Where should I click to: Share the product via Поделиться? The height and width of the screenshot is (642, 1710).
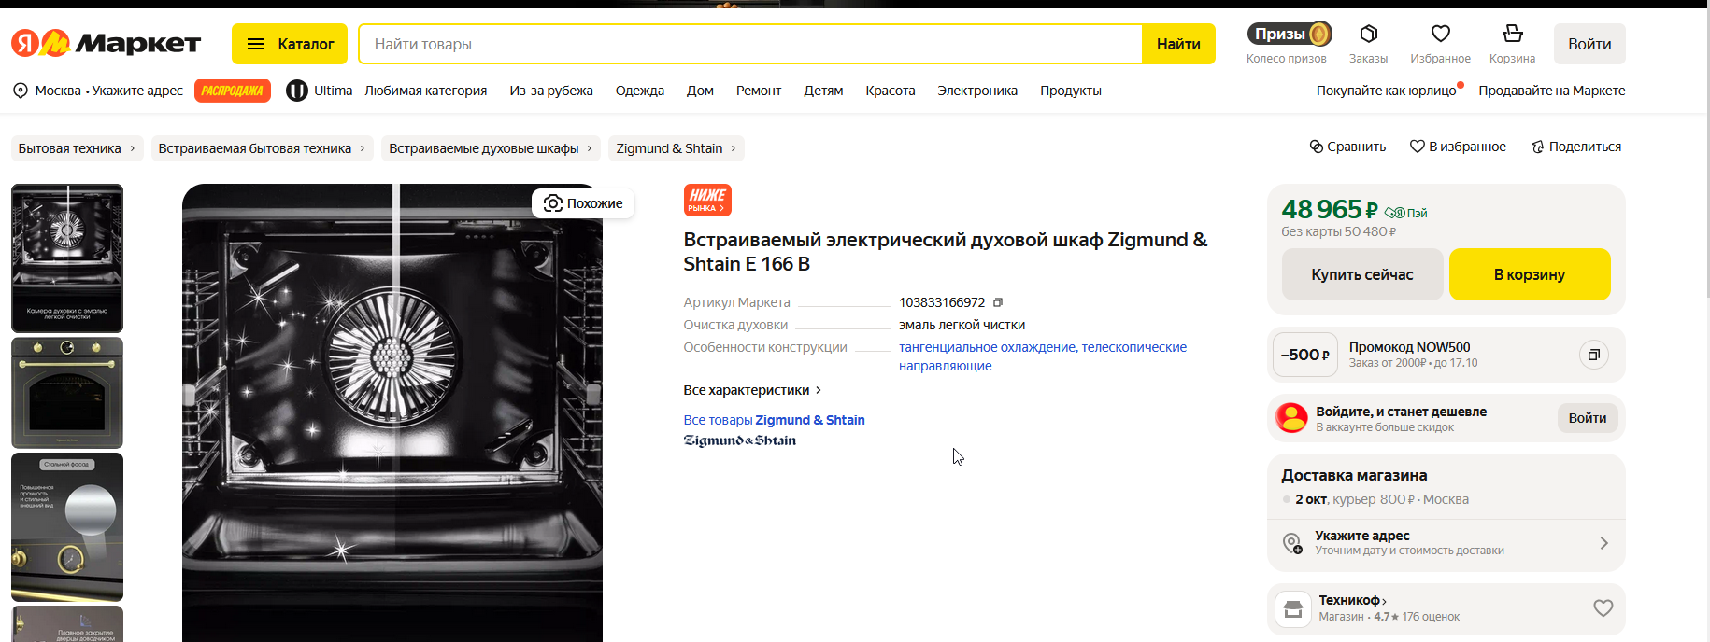coord(1576,147)
